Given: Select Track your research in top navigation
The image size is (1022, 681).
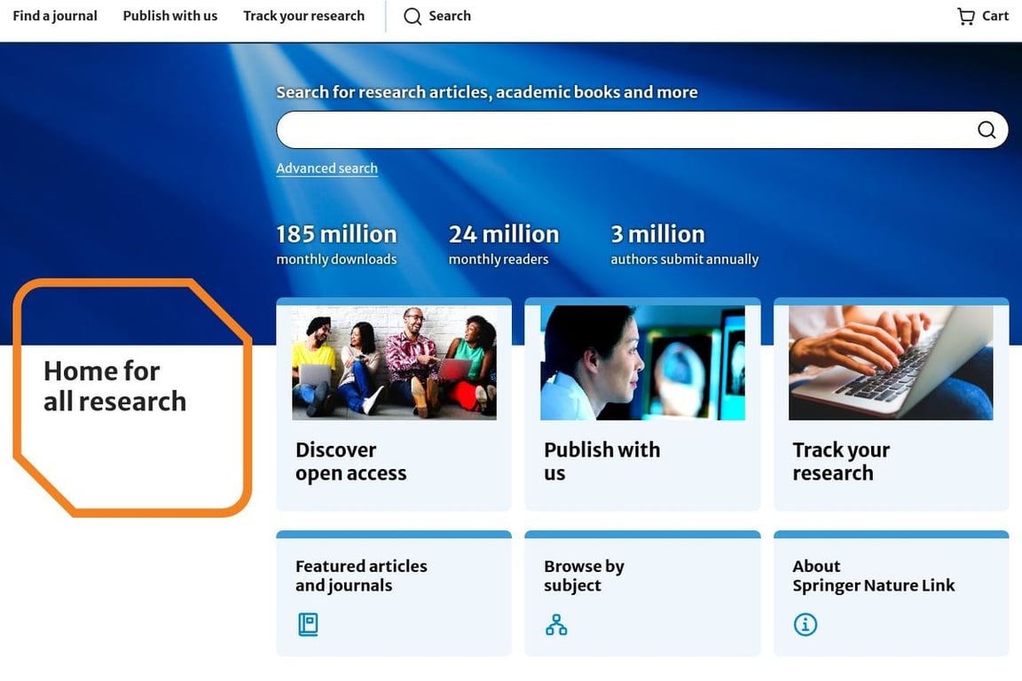Looking at the screenshot, I should tap(303, 16).
